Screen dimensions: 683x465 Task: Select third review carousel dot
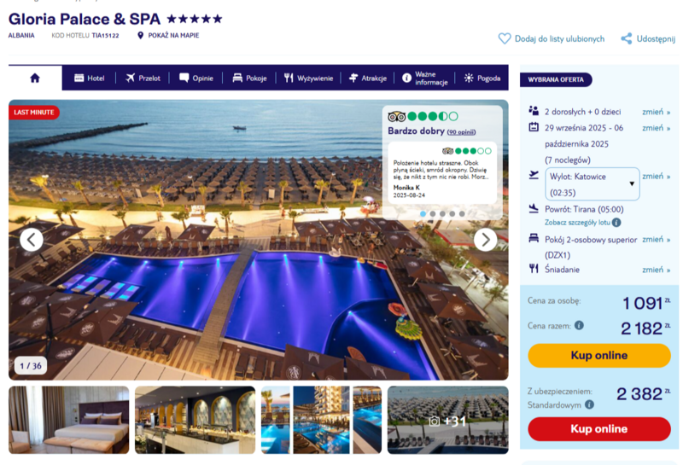[x=442, y=214]
